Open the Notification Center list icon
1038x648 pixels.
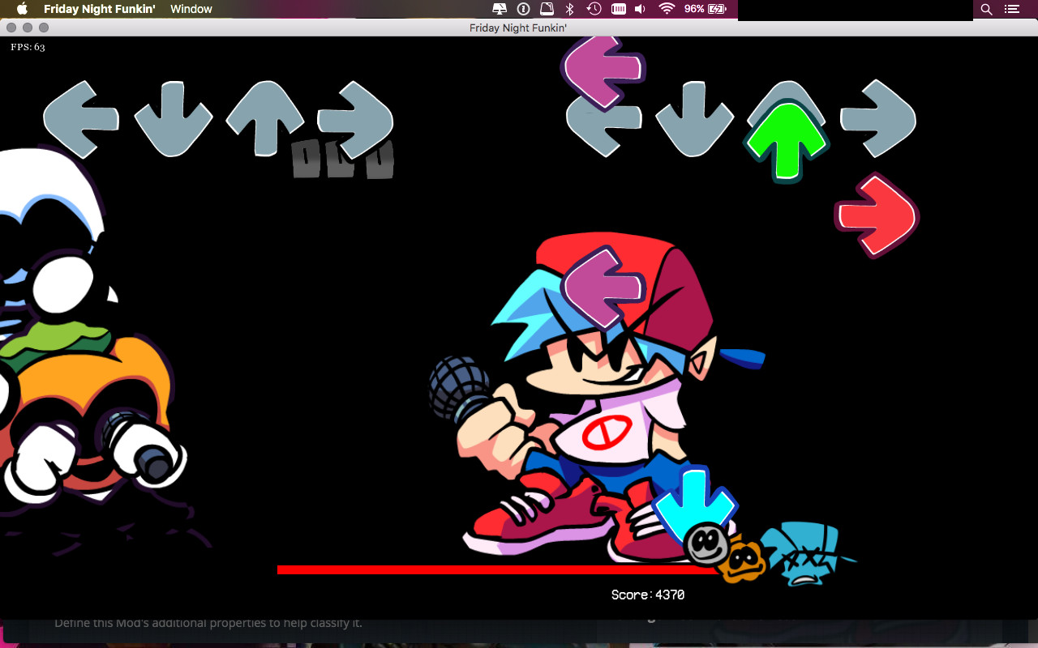(1011, 9)
